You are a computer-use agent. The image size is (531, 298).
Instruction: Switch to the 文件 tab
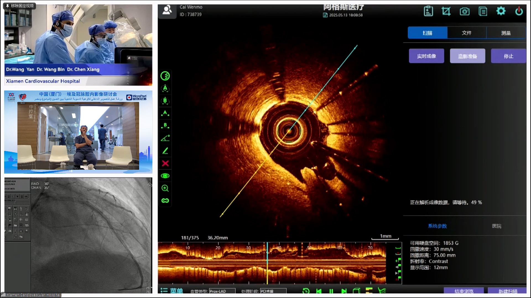tap(467, 33)
